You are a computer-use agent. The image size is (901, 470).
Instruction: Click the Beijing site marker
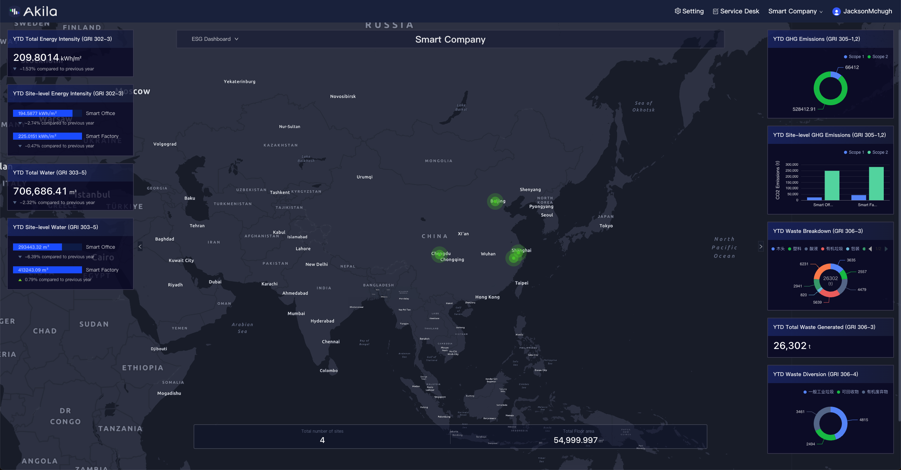pyautogui.click(x=495, y=201)
